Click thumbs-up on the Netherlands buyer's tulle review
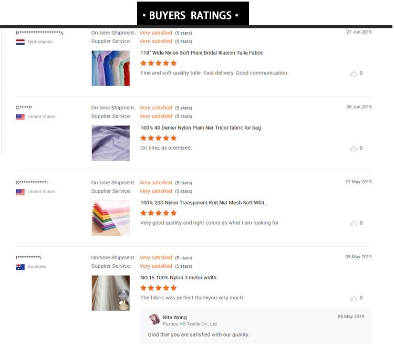 (354, 74)
